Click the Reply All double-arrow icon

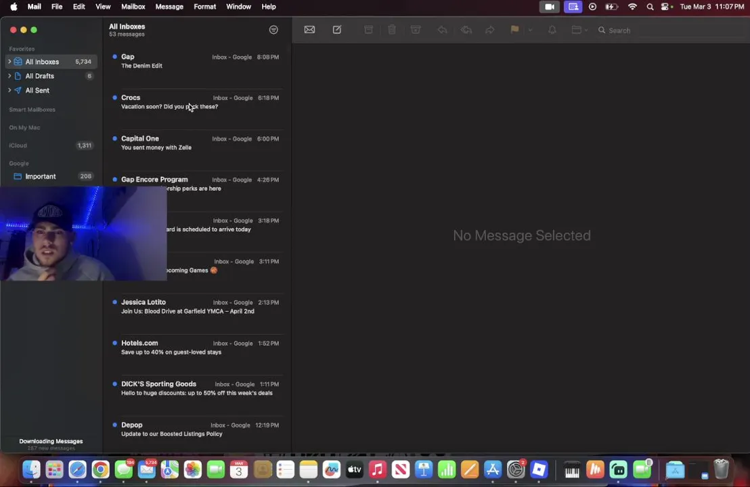pyautogui.click(x=466, y=30)
